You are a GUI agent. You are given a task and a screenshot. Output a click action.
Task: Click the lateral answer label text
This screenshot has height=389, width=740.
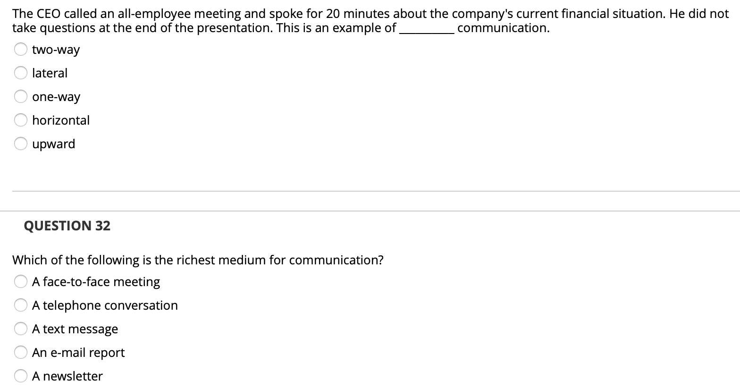point(50,73)
